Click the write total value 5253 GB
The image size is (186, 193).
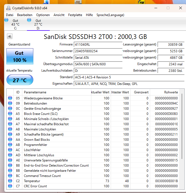171,51
